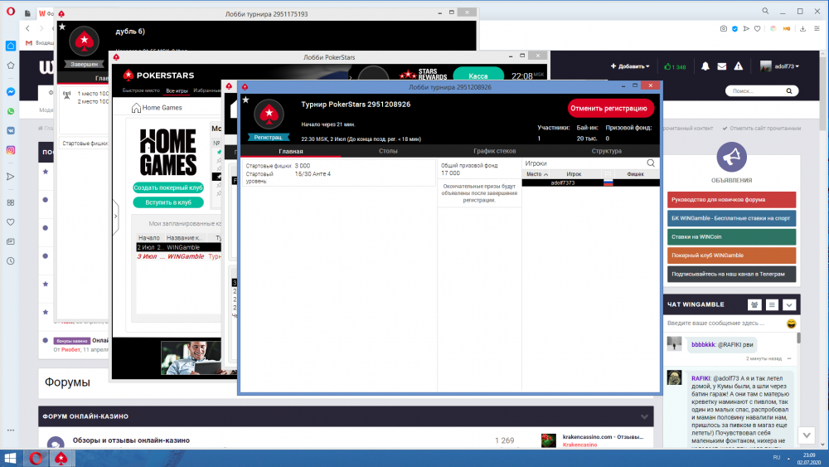829x467 pixels.
Task: Open the График стеков tab
Action: pyautogui.click(x=495, y=151)
